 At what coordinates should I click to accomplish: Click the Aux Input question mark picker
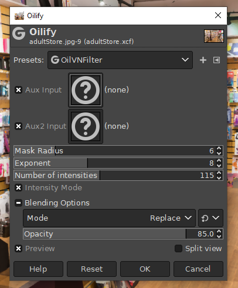(86, 90)
